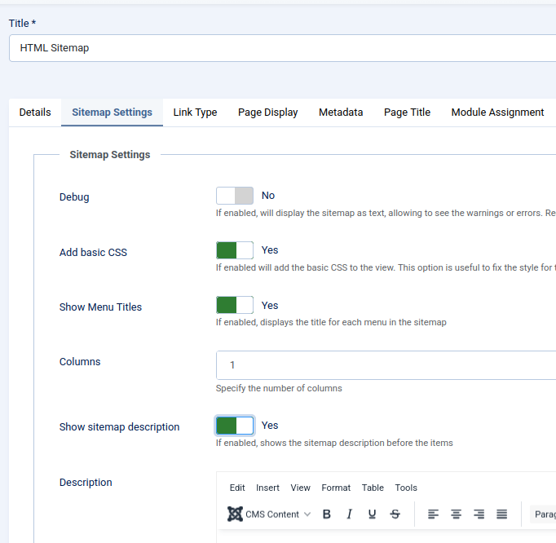The image size is (556, 543).
Task: Toggle underline in the editor toolbar
Action: tap(372, 514)
